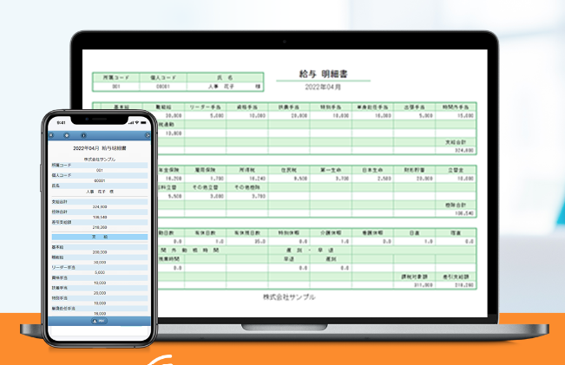
Task: Click the リーダー手当 column header
Action: coord(205,108)
